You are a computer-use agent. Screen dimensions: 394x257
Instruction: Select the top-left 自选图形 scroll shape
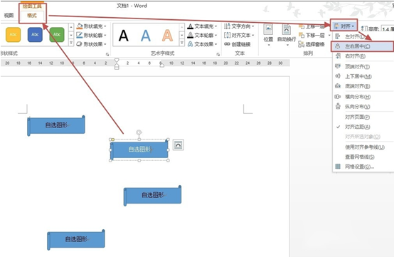point(56,125)
